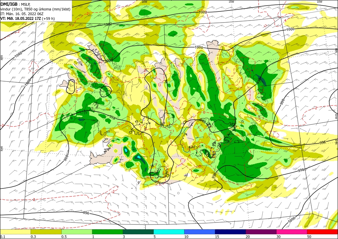
Task: Select the navy 15–20 legend swatch
Action: tap(231, 232)
